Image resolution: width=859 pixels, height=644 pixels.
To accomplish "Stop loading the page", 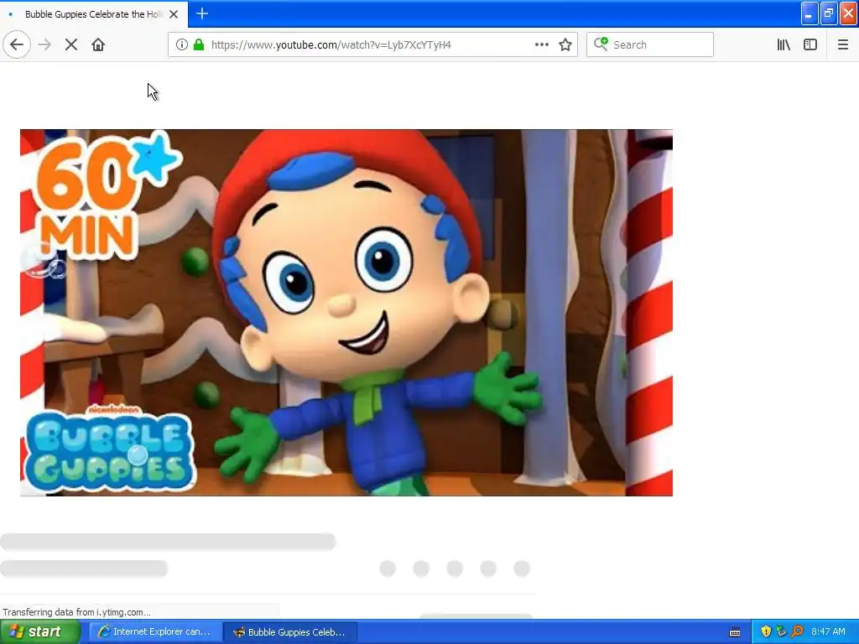I will point(71,45).
